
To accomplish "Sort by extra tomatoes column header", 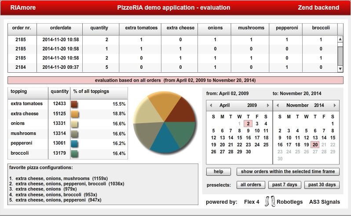I will point(140,29).
